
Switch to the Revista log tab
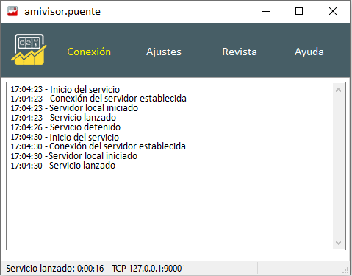pos(240,52)
